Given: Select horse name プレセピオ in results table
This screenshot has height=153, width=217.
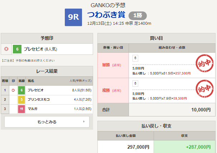Looking at the screenshot, I should click(35, 90).
